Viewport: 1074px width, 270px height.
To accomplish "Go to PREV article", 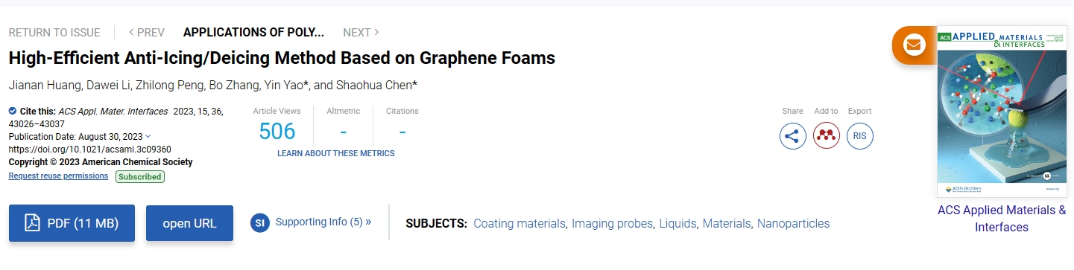I will [x=147, y=32].
